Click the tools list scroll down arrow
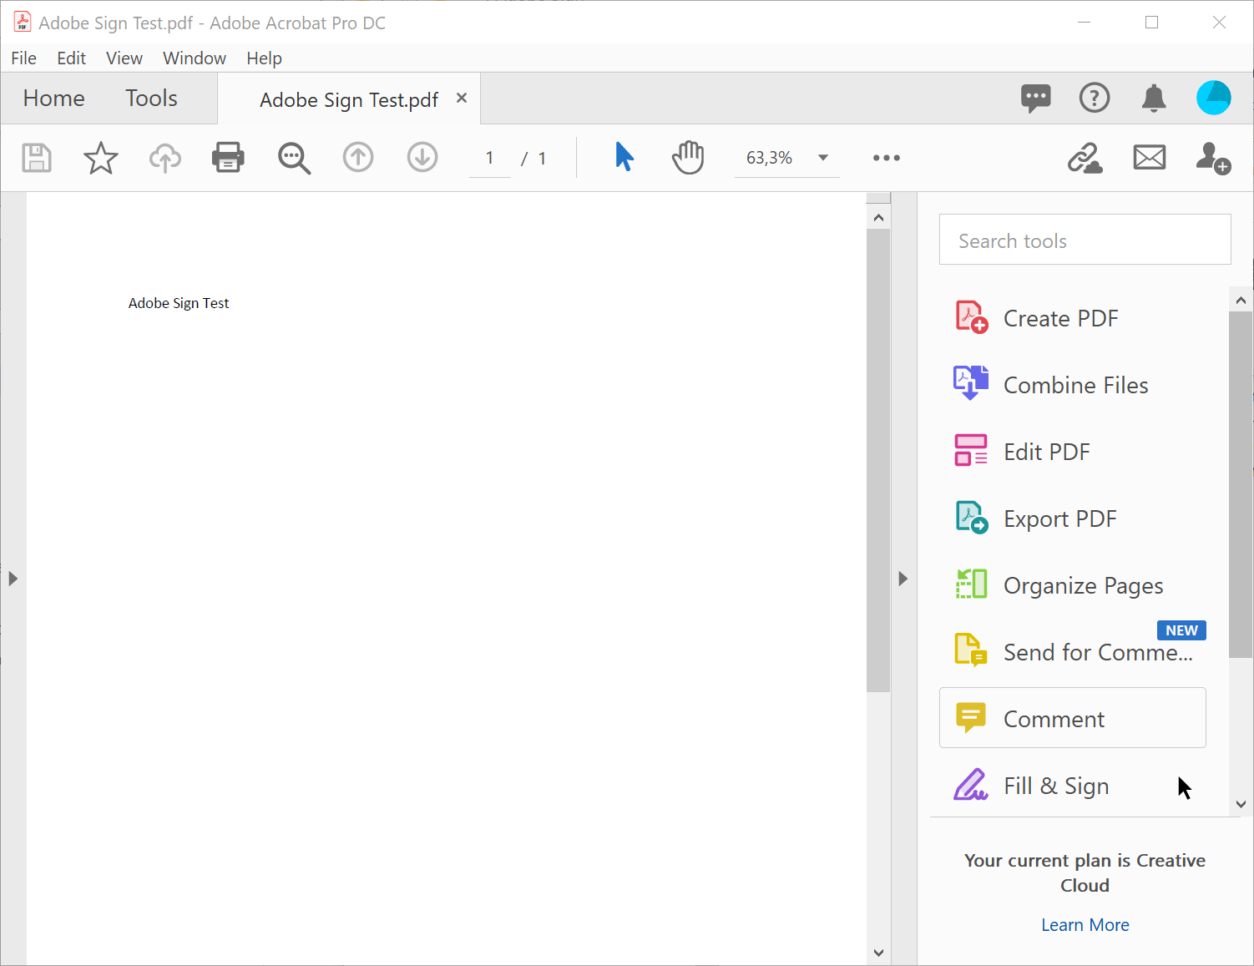The image size is (1254, 966). [1241, 804]
